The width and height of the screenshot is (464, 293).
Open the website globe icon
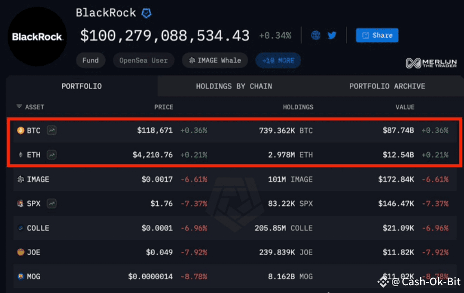[316, 35]
